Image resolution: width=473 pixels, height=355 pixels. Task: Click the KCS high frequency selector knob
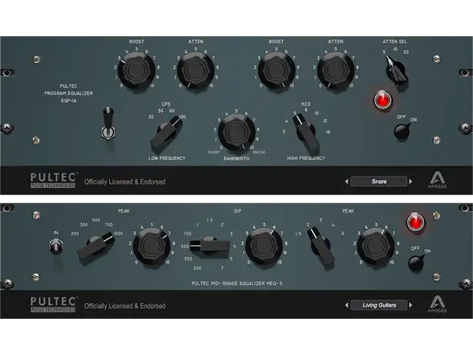[306, 133]
